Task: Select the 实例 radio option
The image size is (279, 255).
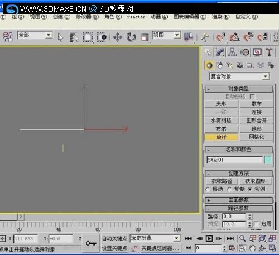Action: click(250, 189)
